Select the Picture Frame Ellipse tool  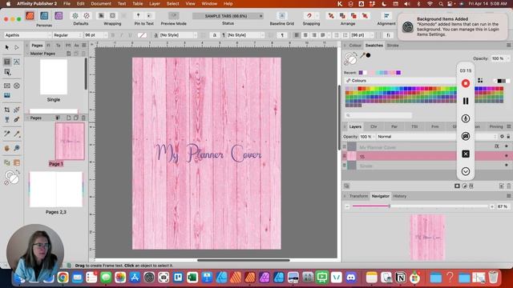17,86
